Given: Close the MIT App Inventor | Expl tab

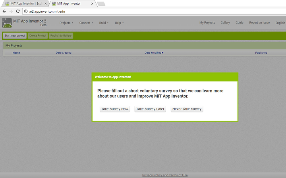Looking at the screenshot, I should pyautogui.click(x=46, y=4).
